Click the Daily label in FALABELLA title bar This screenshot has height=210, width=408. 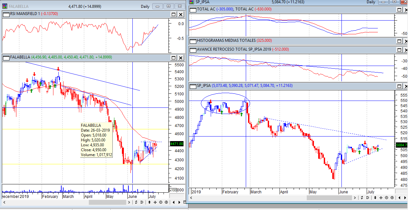(145, 7)
